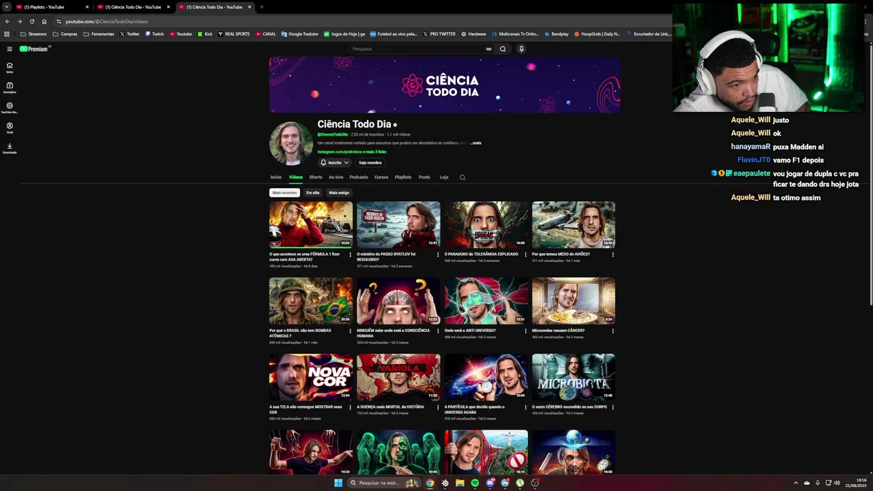Screen dimensions: 873x491
Task: Open File Explorer from the taskbar
Action: pos(460,483)
